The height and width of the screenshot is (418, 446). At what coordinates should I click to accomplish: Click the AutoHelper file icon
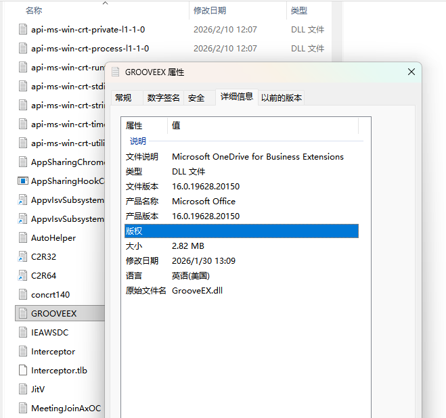pos(23,237)
